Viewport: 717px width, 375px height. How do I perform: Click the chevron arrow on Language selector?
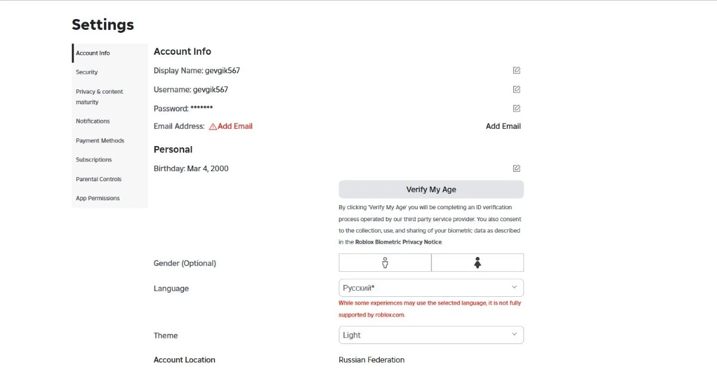pyautogui.click(x=514, y=287)
